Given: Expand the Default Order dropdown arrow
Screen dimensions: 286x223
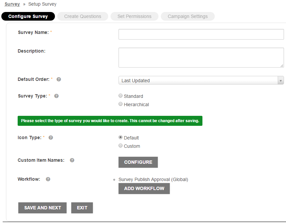Looking at the screenshot, I should point(281,81).
